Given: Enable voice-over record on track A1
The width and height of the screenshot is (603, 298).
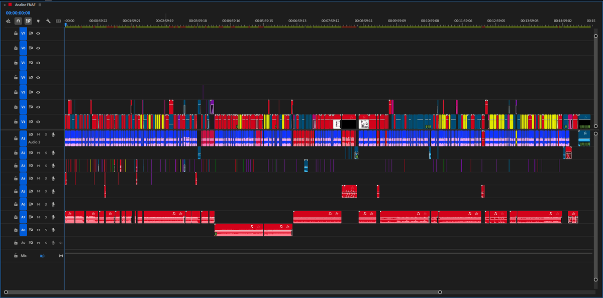Looking at the screenshot, I should pyautogui.click(x=53, y=134).
